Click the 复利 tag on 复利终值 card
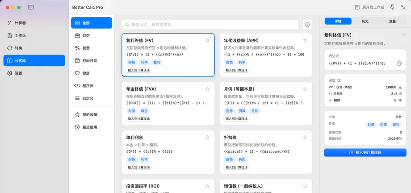This screenshot has height=193, width=411. tap(157, 63)
